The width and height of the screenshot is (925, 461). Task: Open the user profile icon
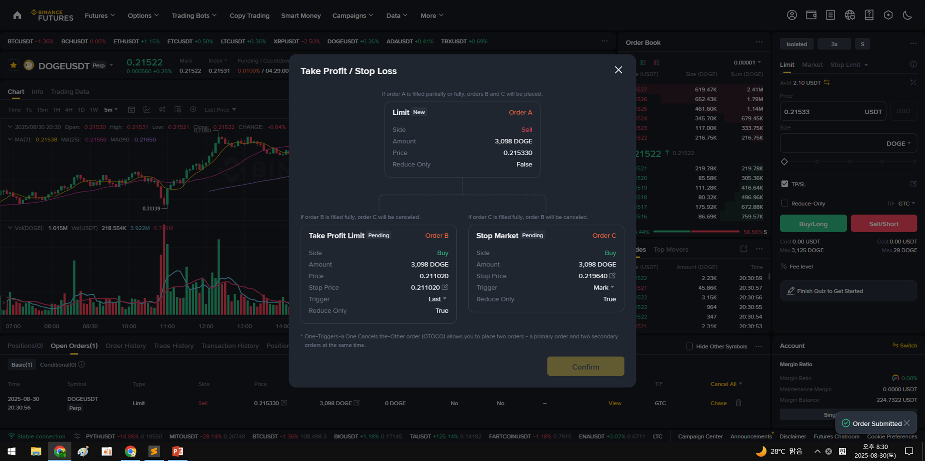tap(792, 15)
